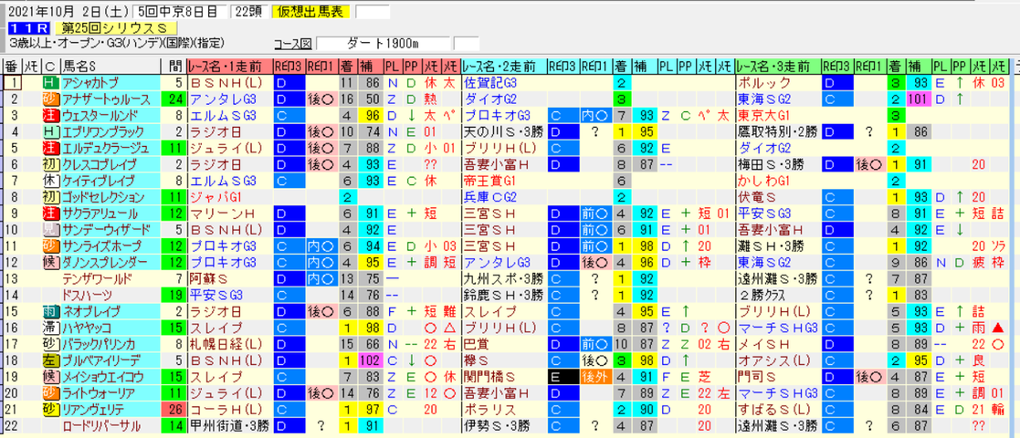Image resolution: width=1020 pixels, height=438 pixels.
Task: Sort by the 間 column header
Action: 173,67
